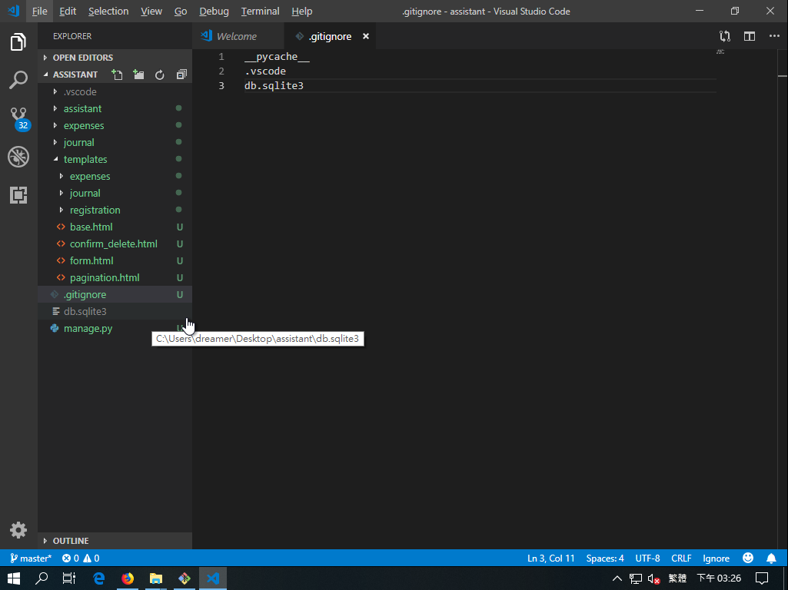Collapse the templates folder
The width and height of the screenshot is (788, 590).
pos(85,159)
